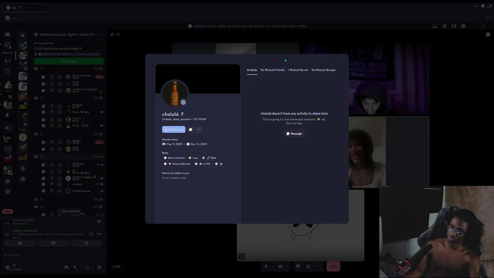This screenshot has width=494, height=278.
Task: Disconnect from voice using hang-up icon
Action: pyautogui.click(x=99, y=234)
